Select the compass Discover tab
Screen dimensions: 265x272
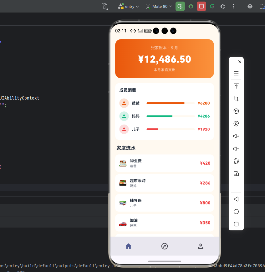click(x=164, y=246)
